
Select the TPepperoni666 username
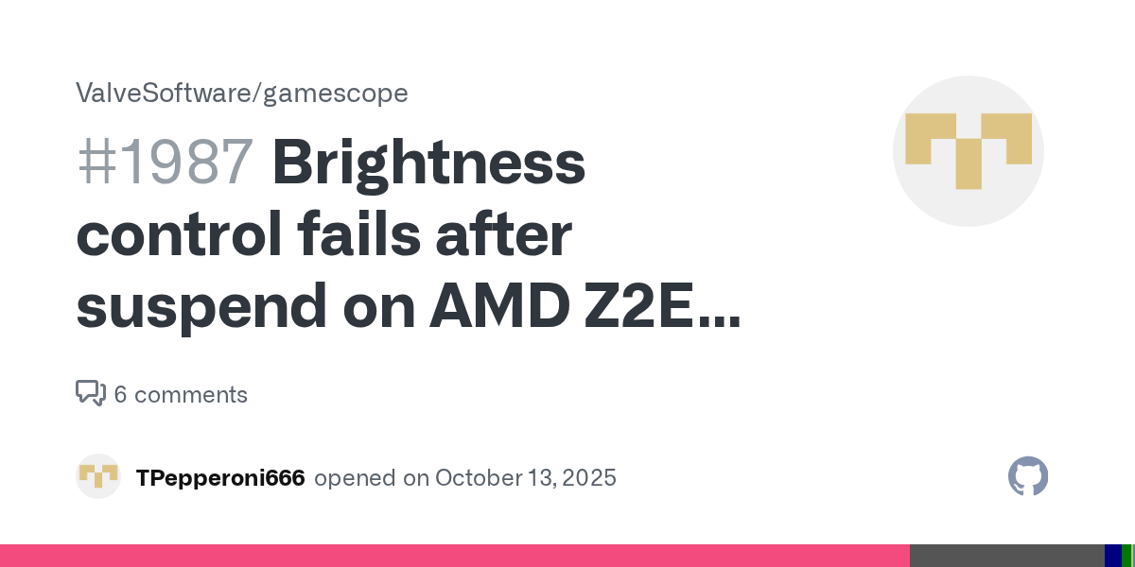[x=220, y=478]
